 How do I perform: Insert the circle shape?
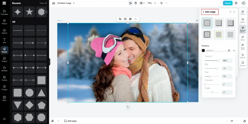tap(29, 93)
